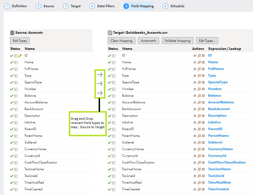Open fx expression for Description row
The image size is (253, 195).
coord(195,116)
